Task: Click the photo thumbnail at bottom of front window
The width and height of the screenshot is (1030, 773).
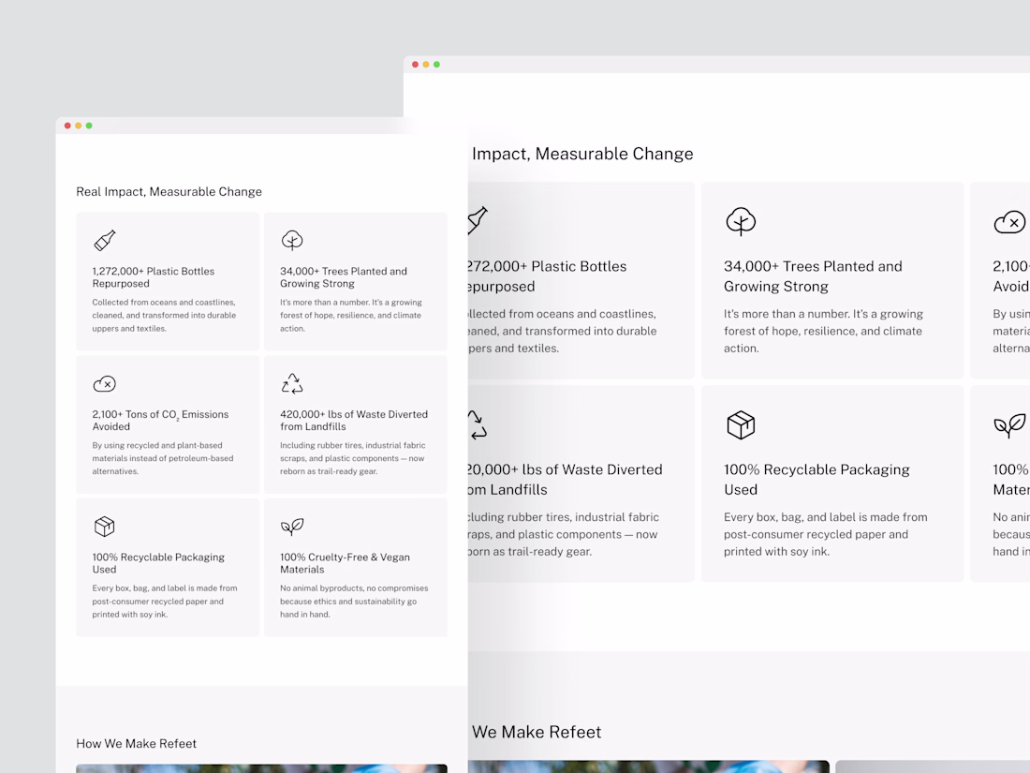Action: tap(261, 768)
